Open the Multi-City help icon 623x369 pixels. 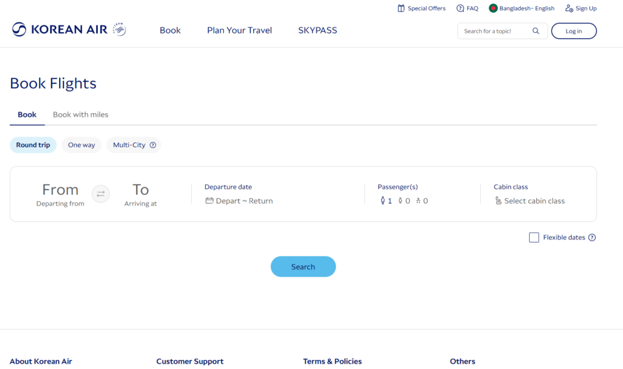153,145
